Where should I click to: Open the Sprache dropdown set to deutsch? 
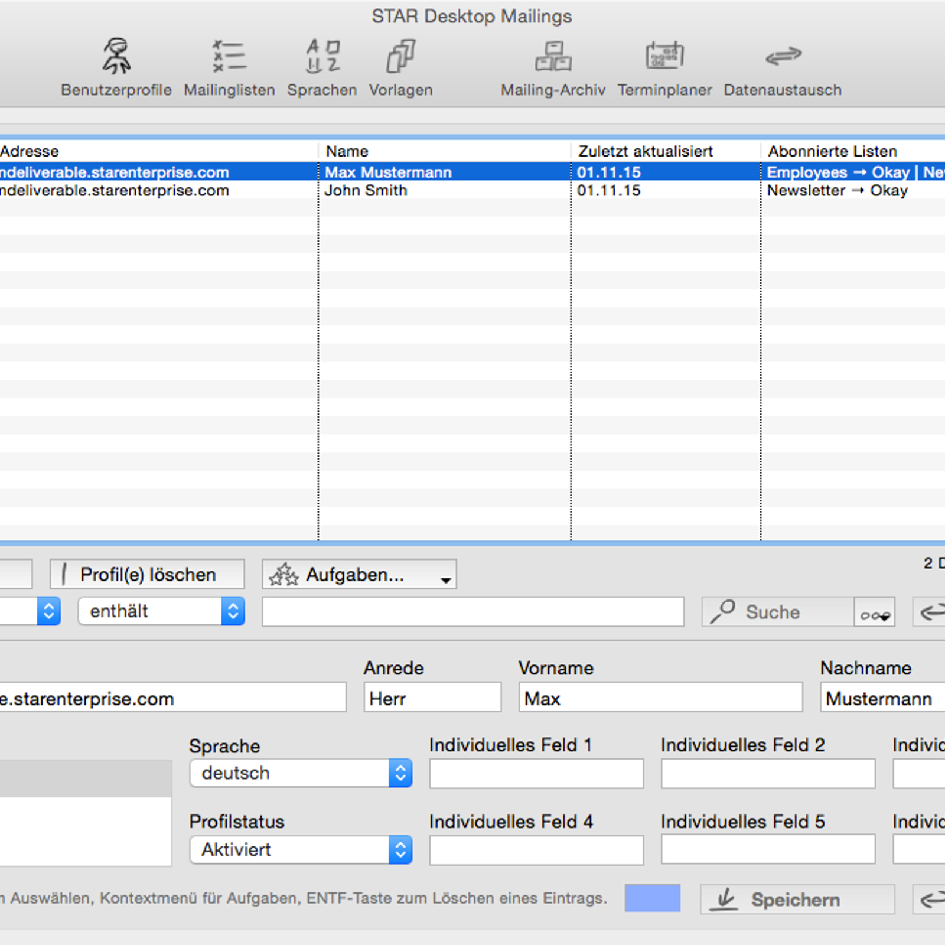click(x=301, y=773)
